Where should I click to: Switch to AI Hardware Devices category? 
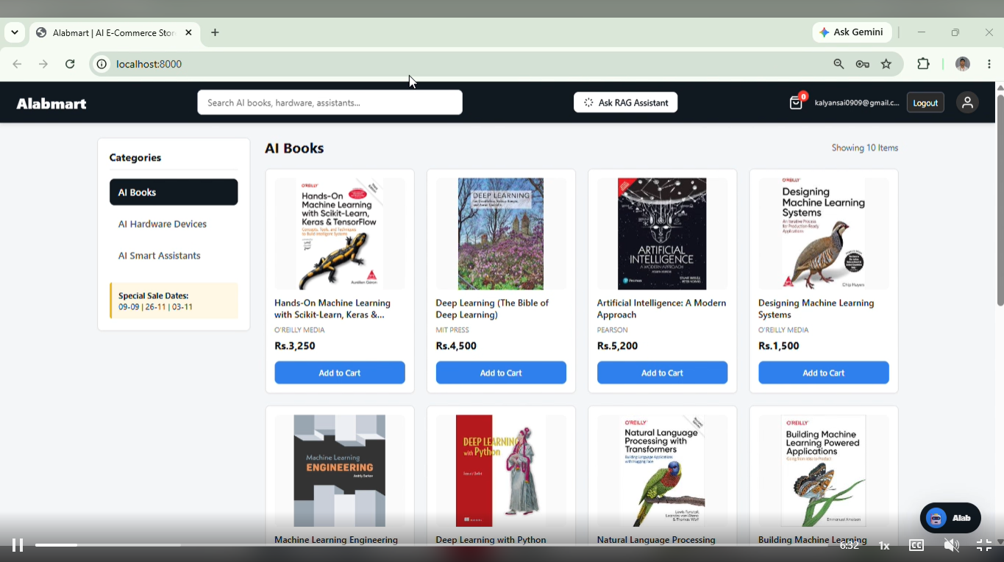(x=174, y=224)
